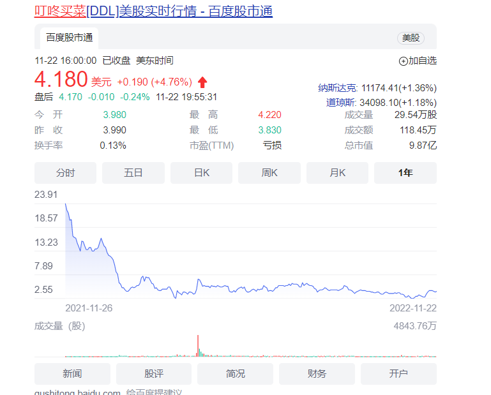Image resolution: width=491 pixels, height=395 pixels.
Task: Click the 11-22 16:00:00 已收盘 timestamp
Action: coord(82,61)
